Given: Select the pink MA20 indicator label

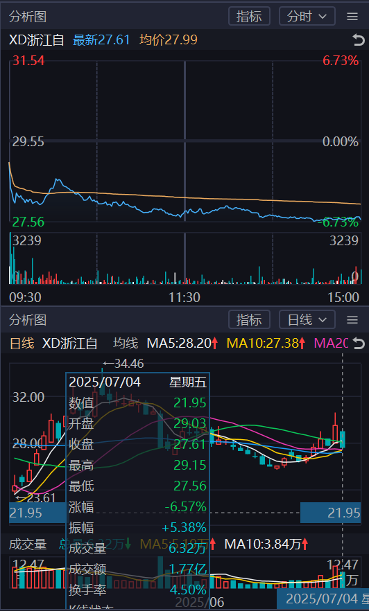Looking at the screenshot, I should (331, 344).
